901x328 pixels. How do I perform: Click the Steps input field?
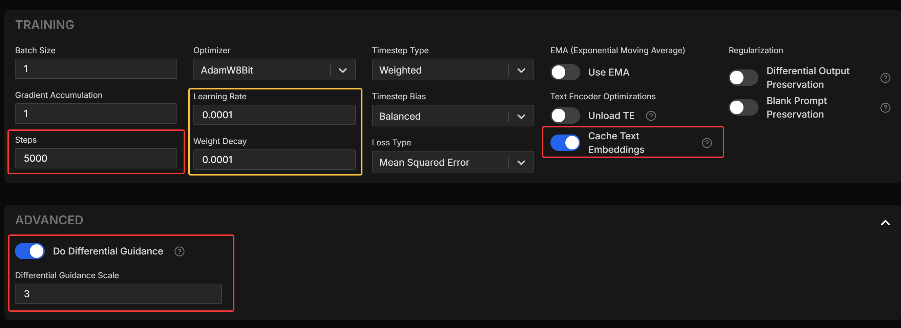click(96, 158)
